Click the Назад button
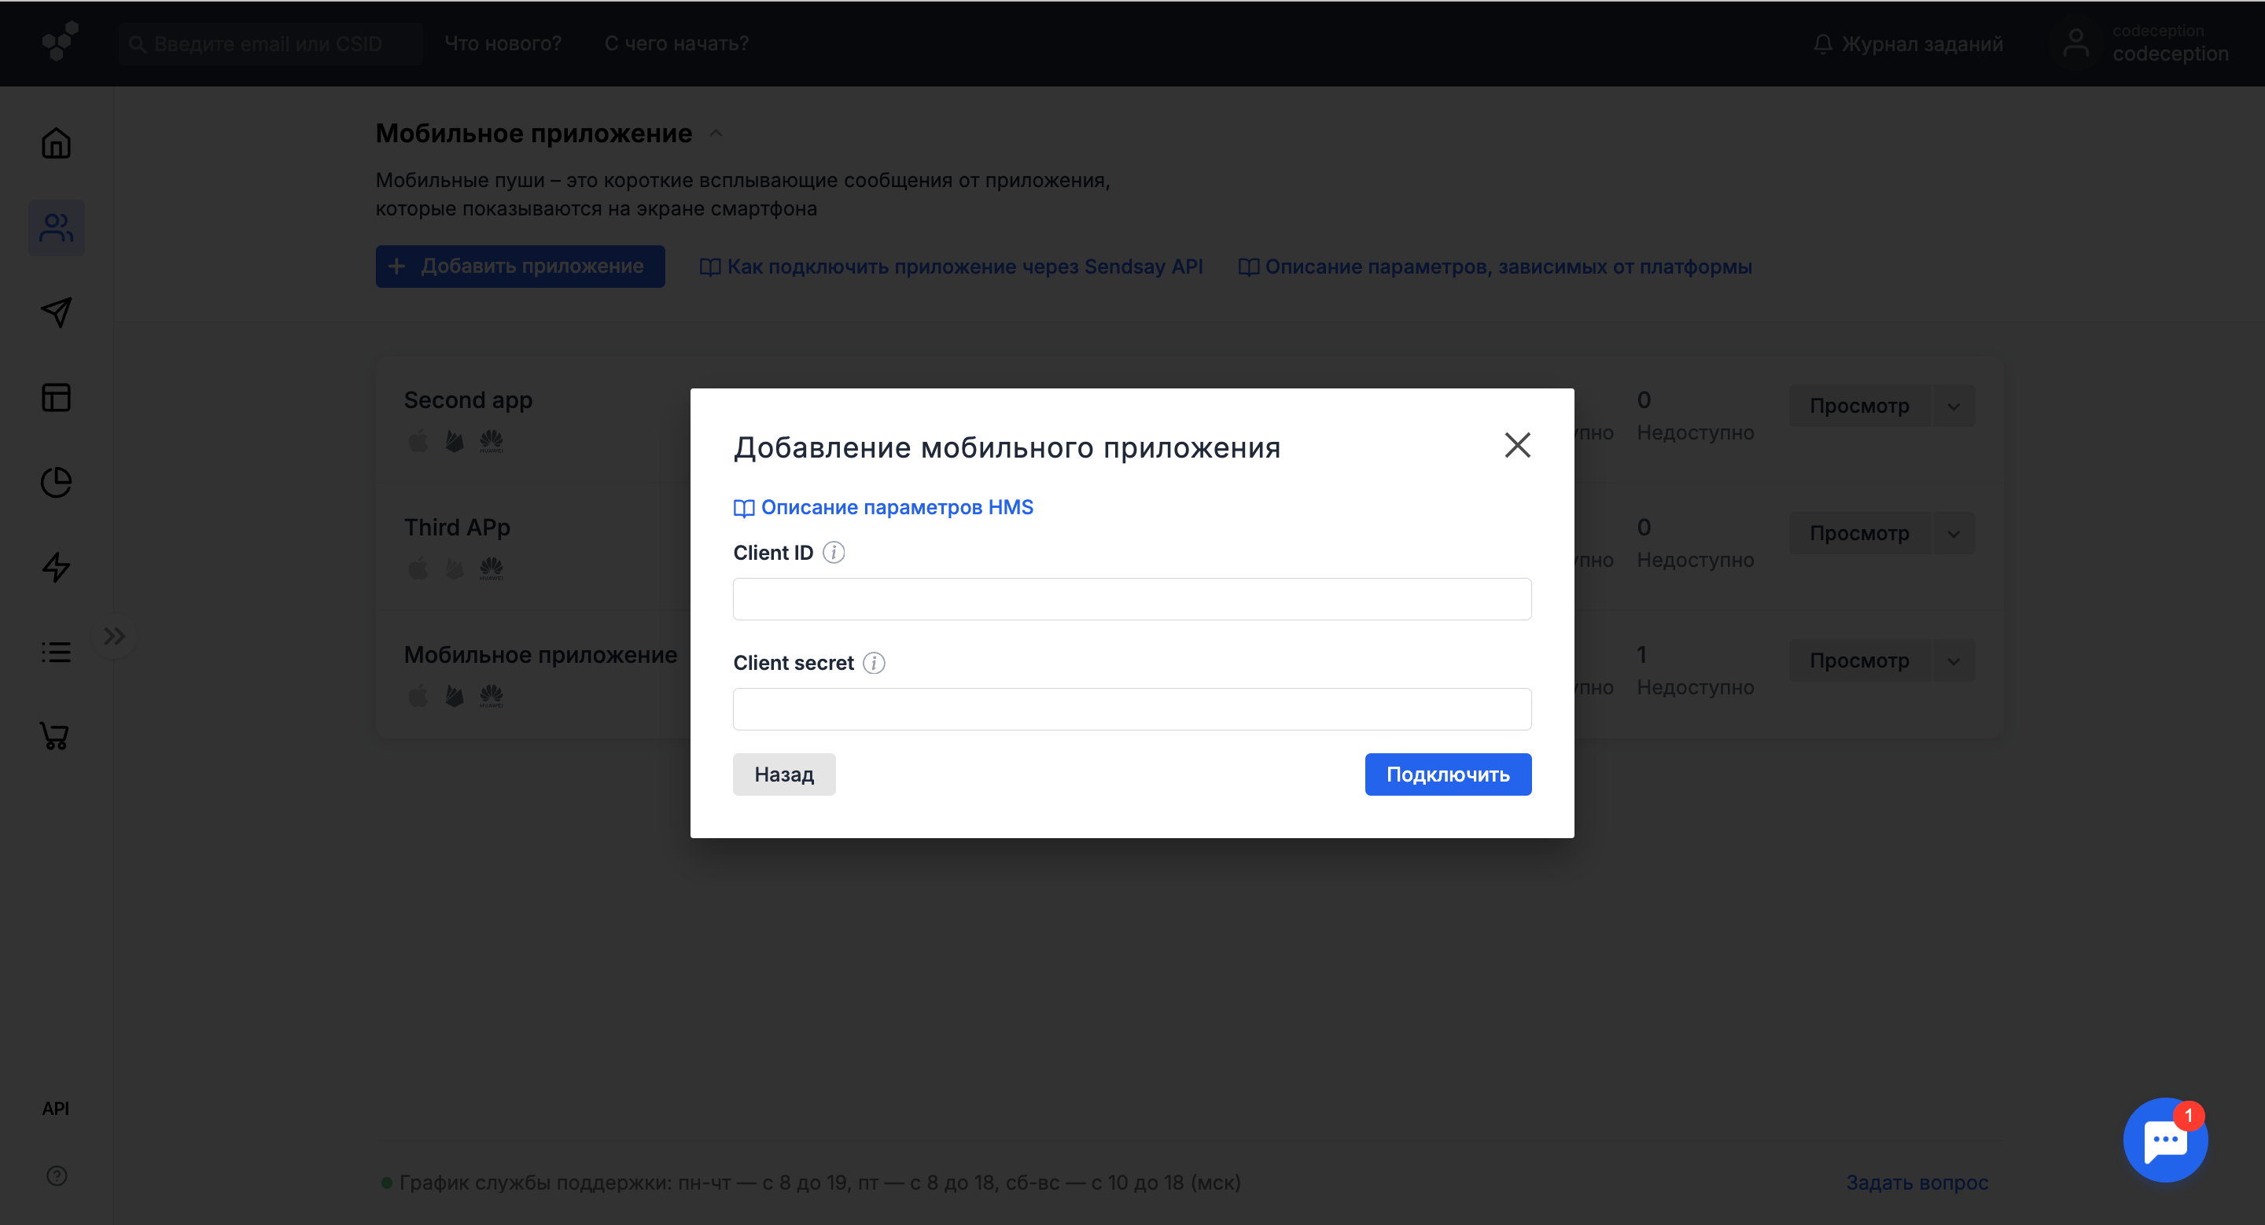 pyautogui.click(x=783, y=774)
